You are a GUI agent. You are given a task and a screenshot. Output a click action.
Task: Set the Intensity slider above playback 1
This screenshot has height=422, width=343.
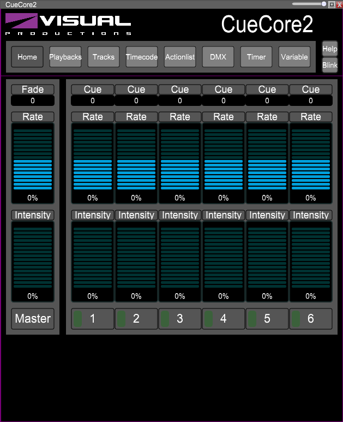(93, 261)
